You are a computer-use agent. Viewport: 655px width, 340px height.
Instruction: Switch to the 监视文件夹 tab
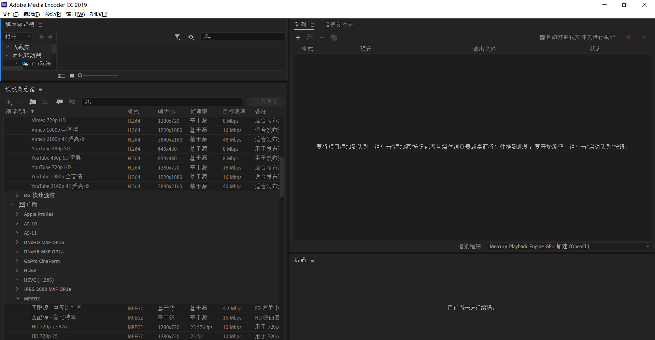point(338,25)
